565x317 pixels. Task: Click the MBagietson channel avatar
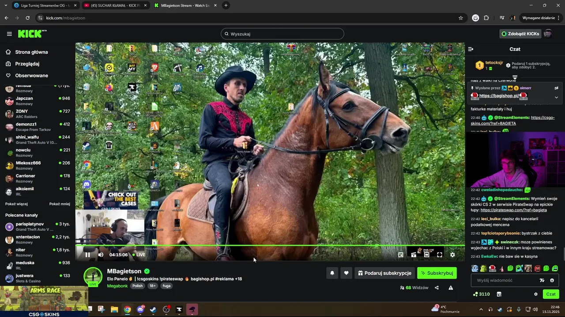(x=93, y=276)
